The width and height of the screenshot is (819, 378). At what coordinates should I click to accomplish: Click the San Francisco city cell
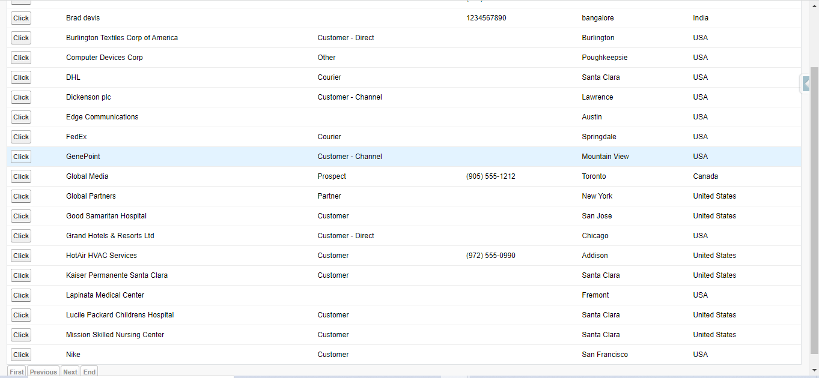[x=605, y=355]
